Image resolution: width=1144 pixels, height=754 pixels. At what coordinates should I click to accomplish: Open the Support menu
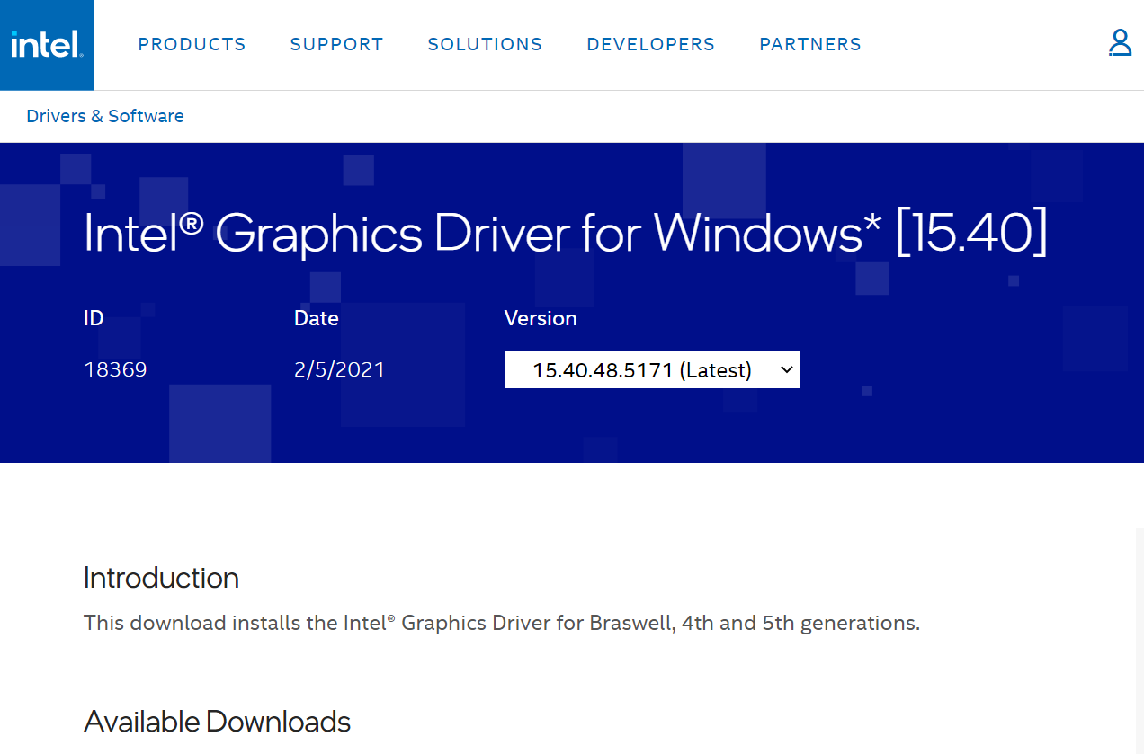(336, 44)
